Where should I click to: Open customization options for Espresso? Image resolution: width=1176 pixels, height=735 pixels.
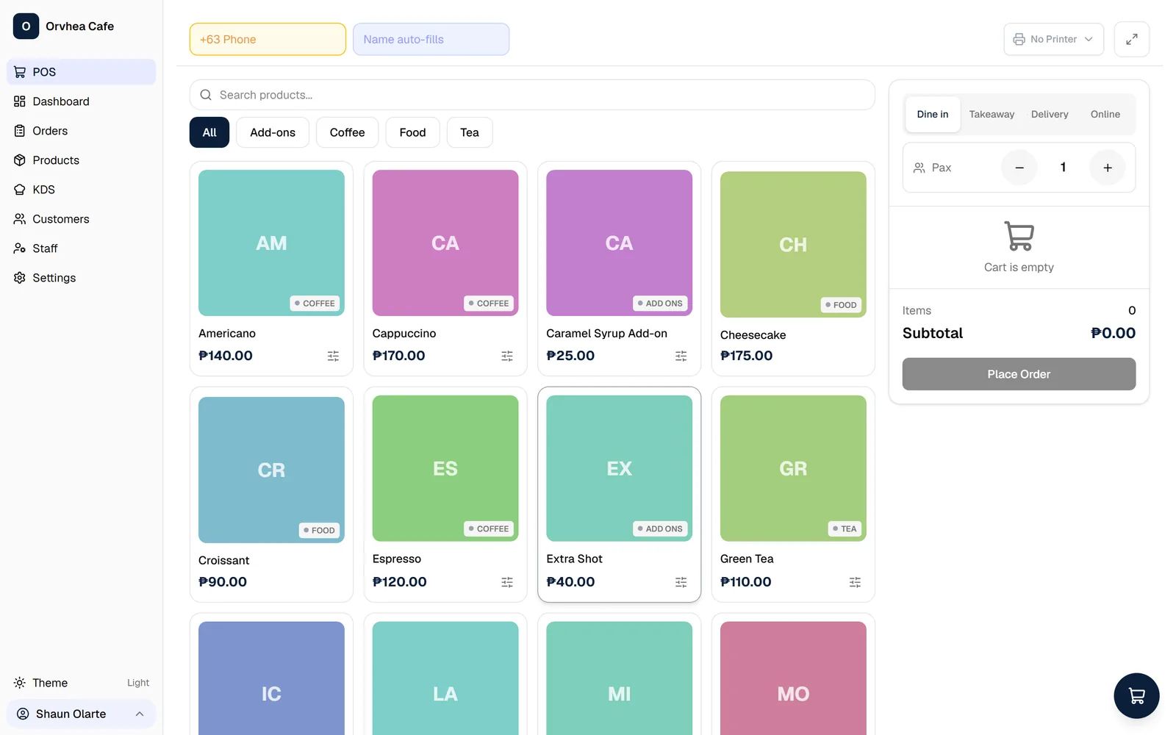[507, 582]
